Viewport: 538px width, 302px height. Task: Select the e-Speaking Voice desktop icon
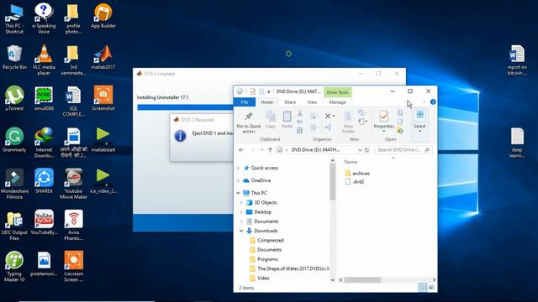pyautogui.click(x=44, y=18)
